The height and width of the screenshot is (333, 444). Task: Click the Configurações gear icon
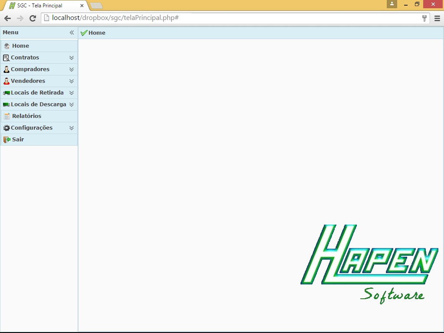pyautogui.click(x=6, y=128)
